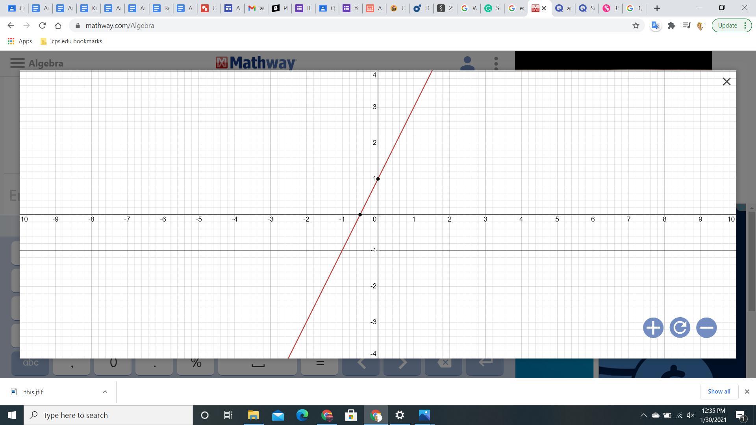Open Chrome Update menu button

click(x=732, y=26)
